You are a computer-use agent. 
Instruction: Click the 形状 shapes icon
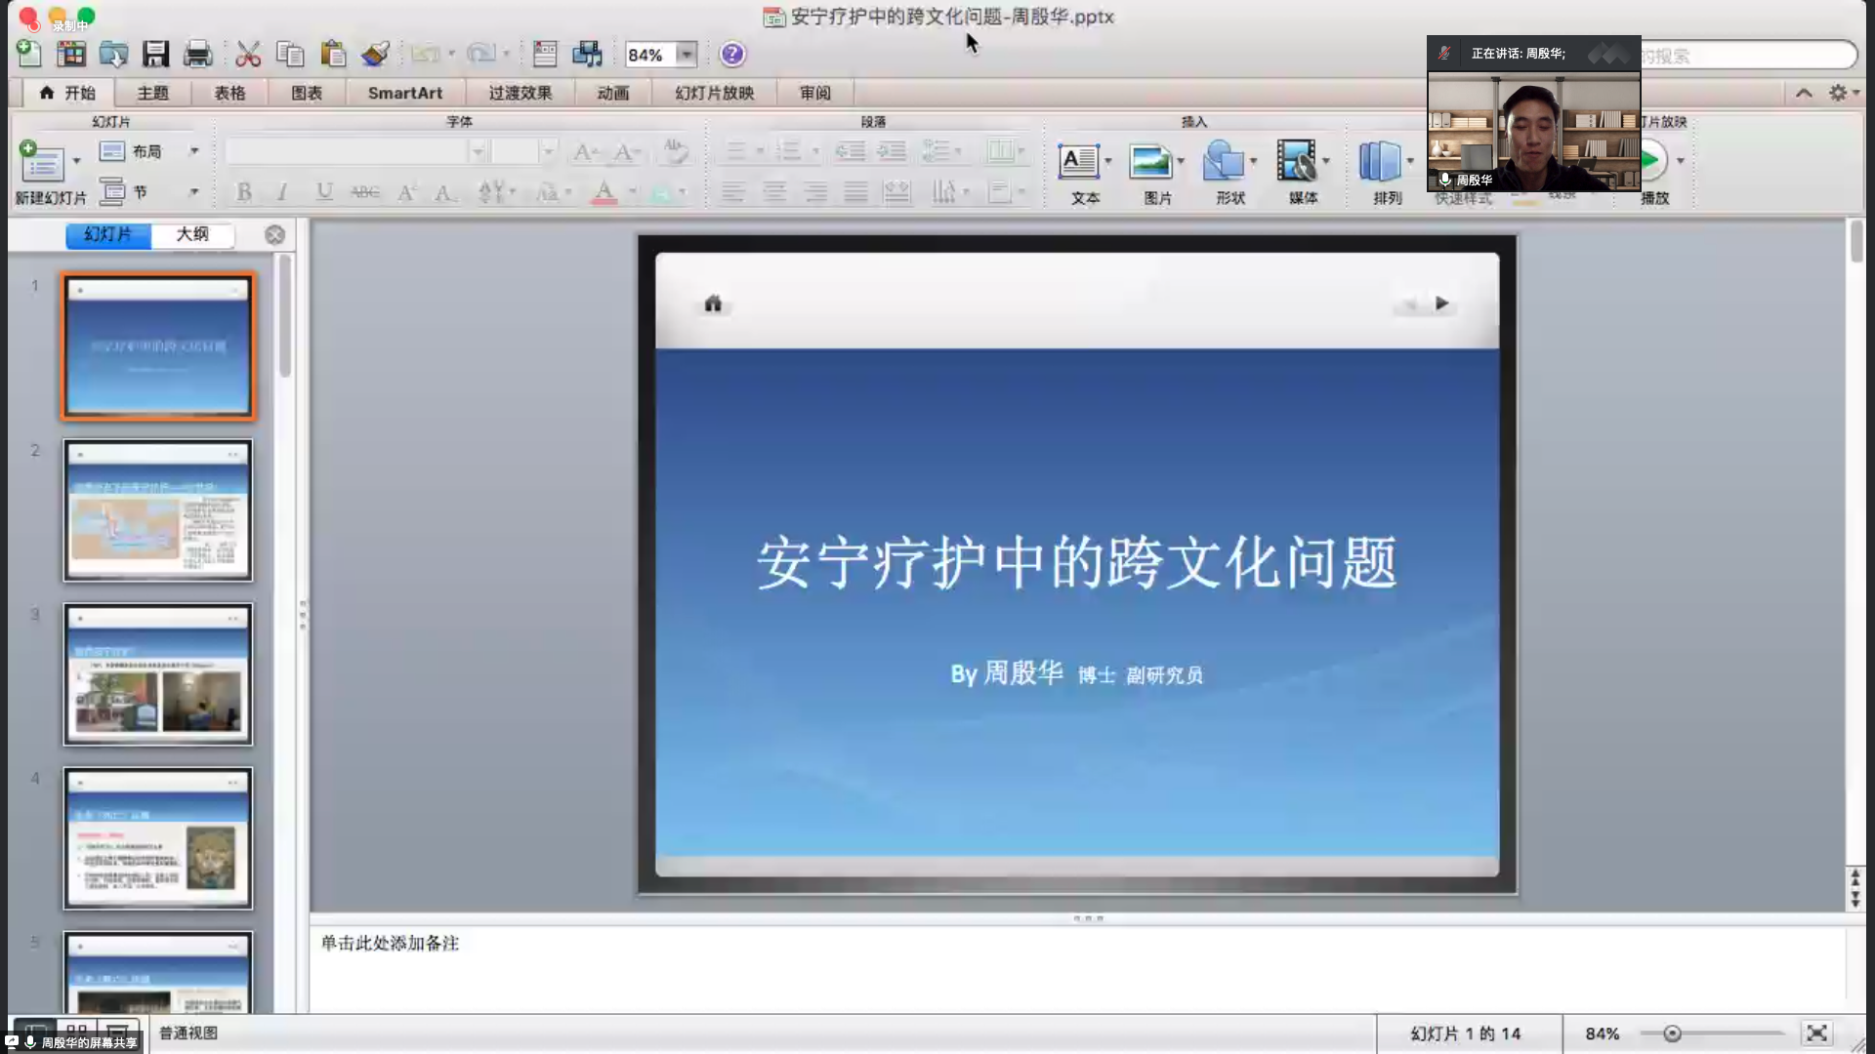tap(1223, 162)
